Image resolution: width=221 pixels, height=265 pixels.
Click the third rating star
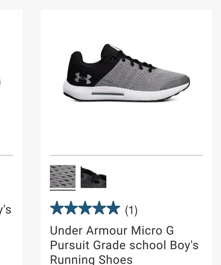coord(85,208)
